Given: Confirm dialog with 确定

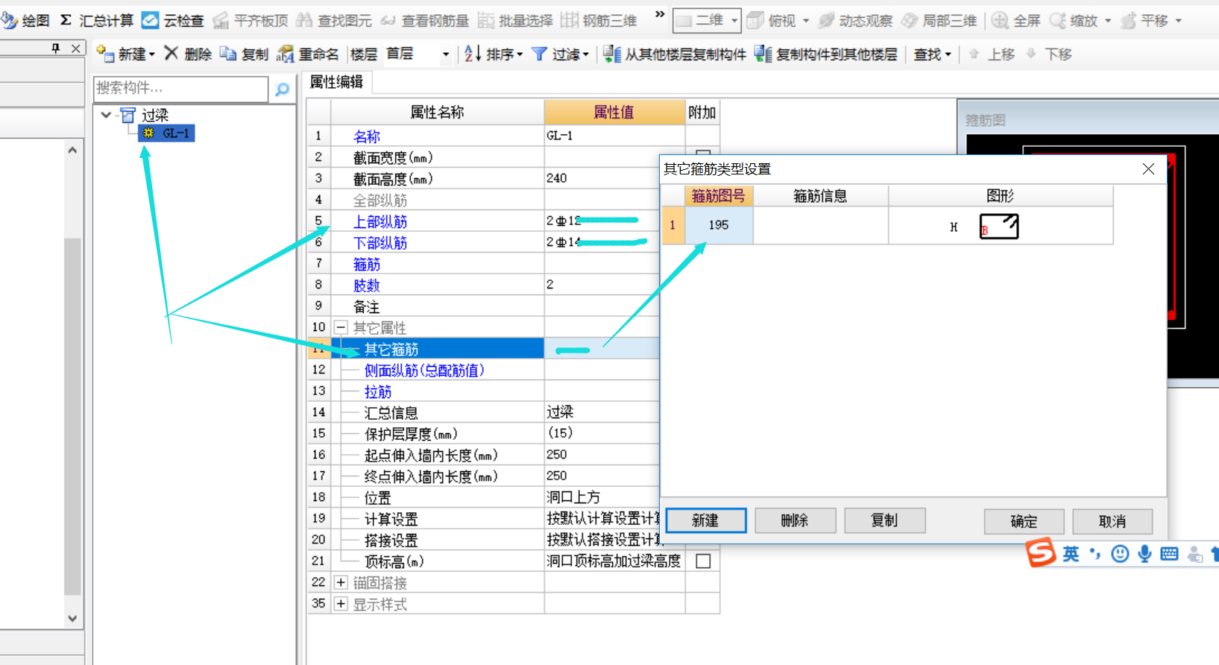Looking at the screenshot, I should click(x=1024, y=521).
